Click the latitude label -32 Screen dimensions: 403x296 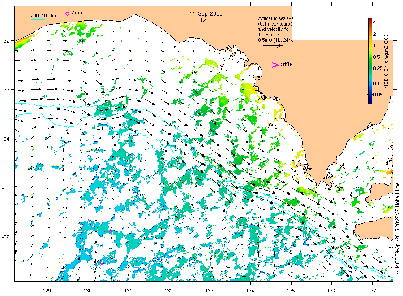[x=5, y=41]
